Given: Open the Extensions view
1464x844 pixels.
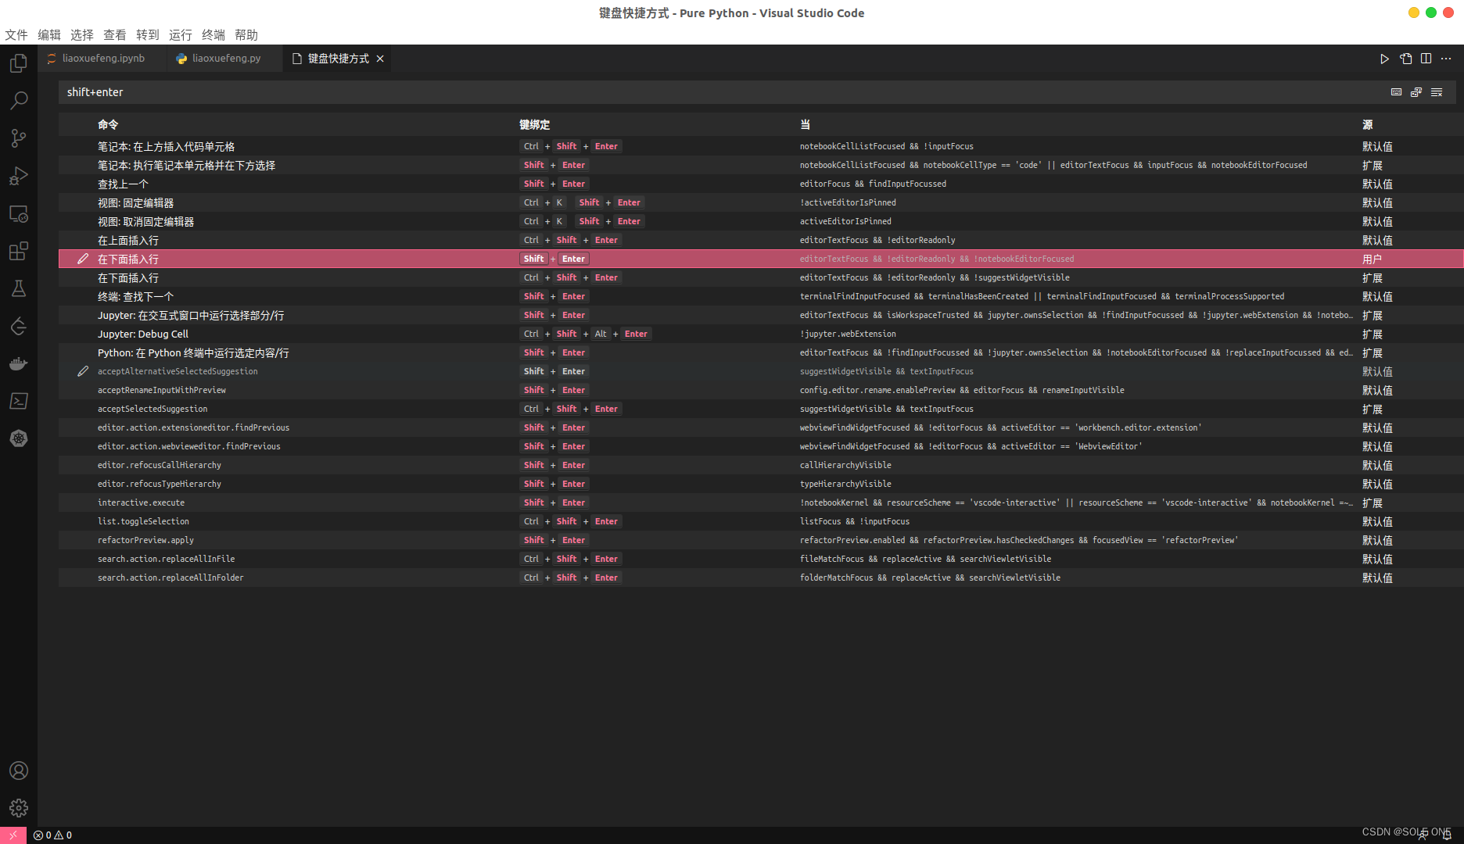Looking at the screenshot, I should point(19,251).
